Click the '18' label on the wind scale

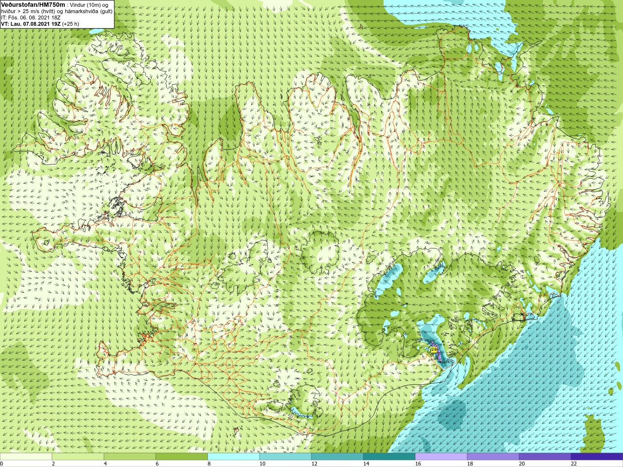click(470, 464)
